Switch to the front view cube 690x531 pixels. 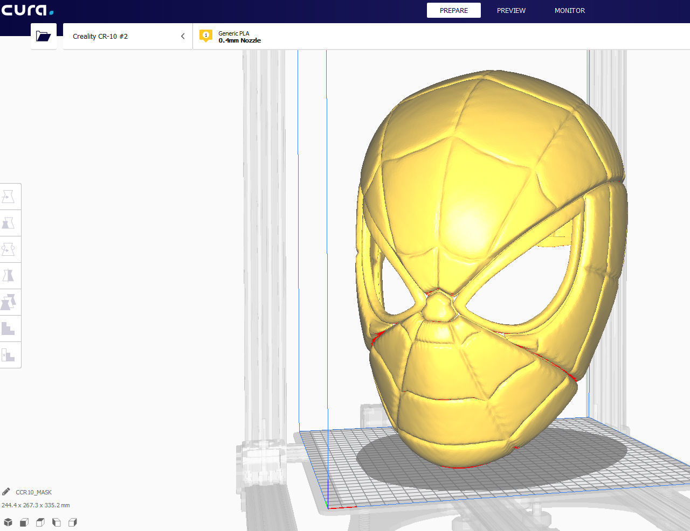click(x=24, y=522)
